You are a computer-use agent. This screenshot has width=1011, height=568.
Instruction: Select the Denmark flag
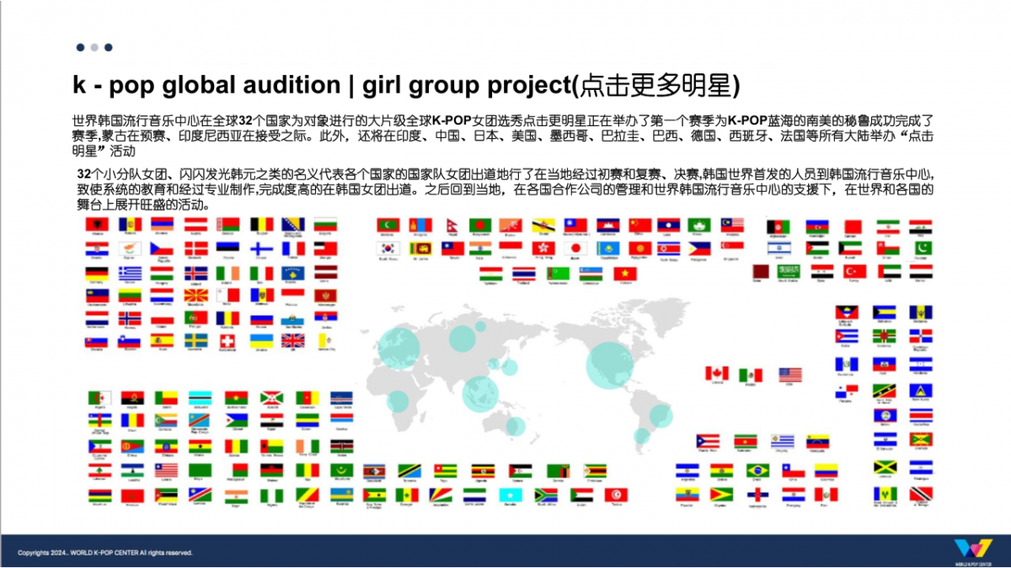coord(195,248)
